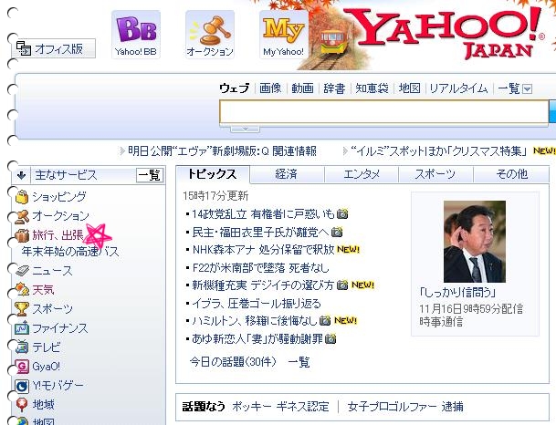The image size is (556, 425).
Task: Switch to the 経済 tab
Action: [287, 174]
